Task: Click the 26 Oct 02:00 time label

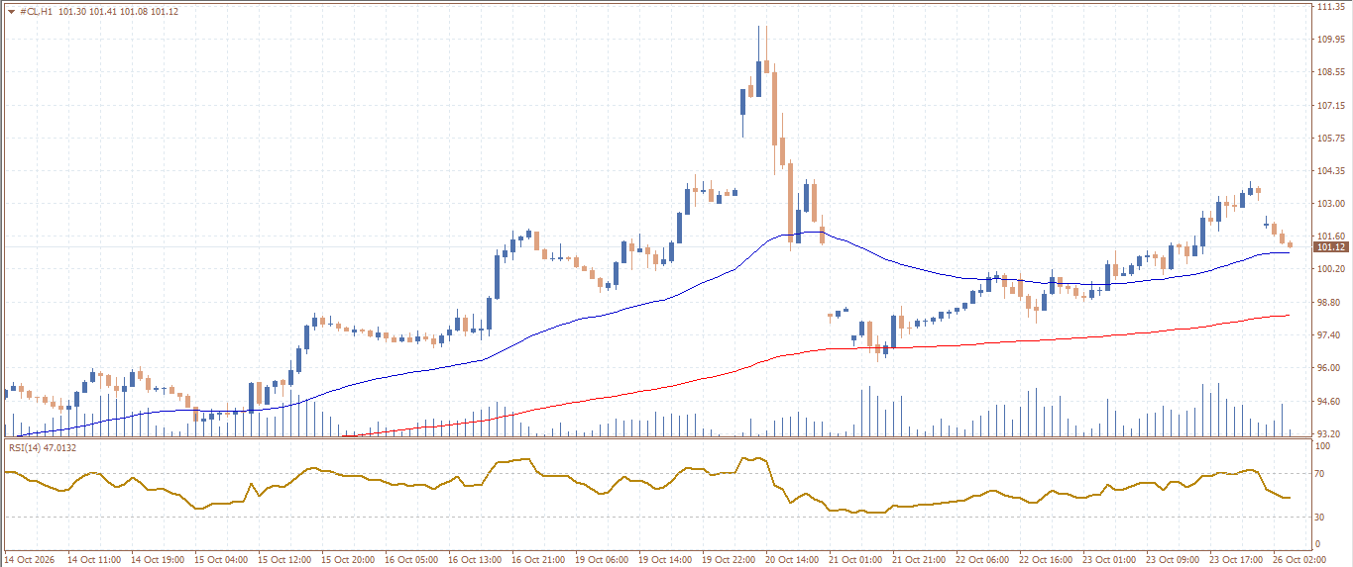Action: coord(1299,559)
